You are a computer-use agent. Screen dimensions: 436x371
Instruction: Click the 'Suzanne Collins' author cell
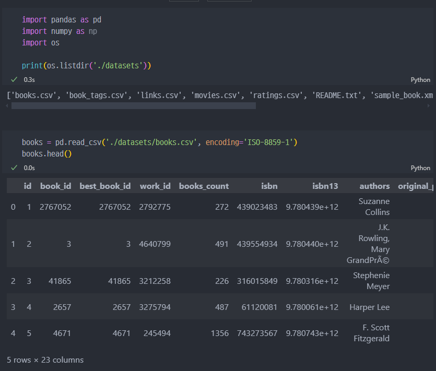[x=374, y=207]
